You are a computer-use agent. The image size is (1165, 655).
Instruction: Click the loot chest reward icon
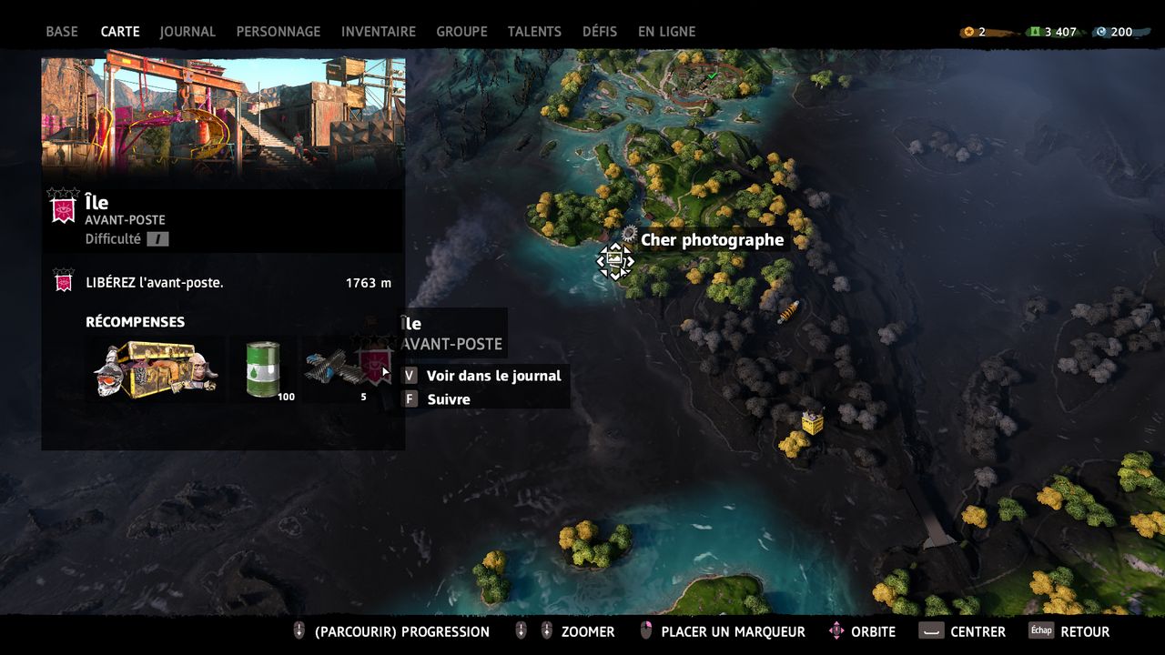coord(156,369)
